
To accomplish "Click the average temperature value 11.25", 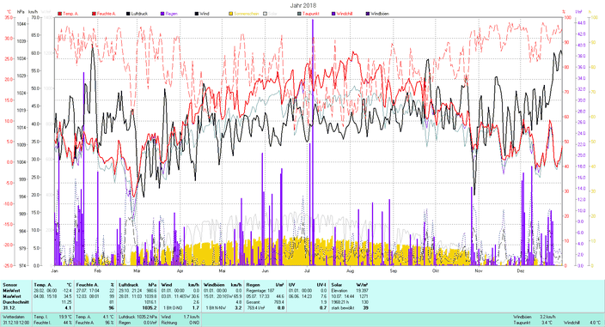I will coord(67,302).
